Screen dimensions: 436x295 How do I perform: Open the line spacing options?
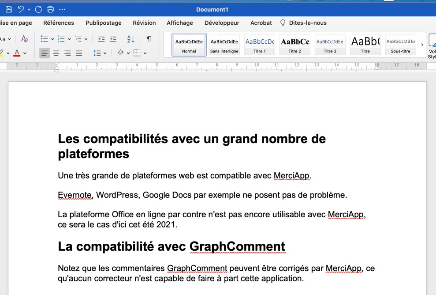point(97,53)
